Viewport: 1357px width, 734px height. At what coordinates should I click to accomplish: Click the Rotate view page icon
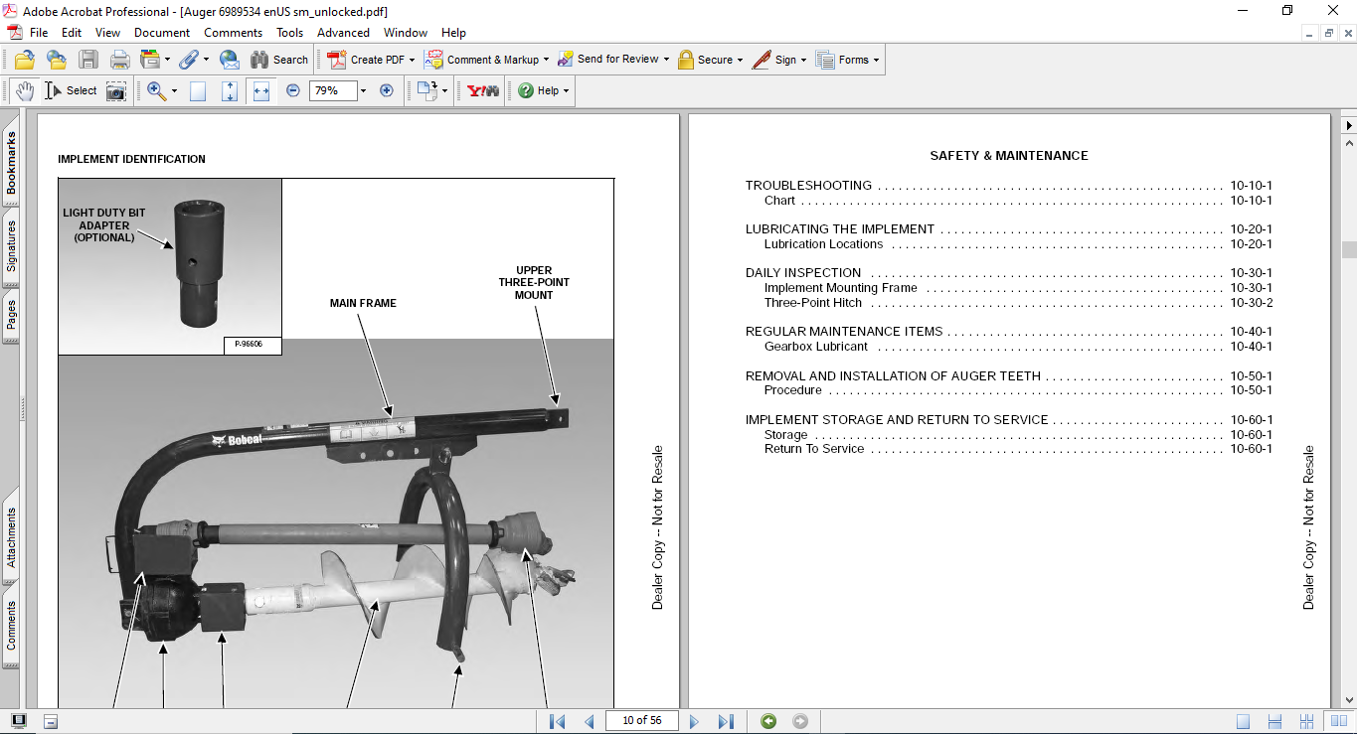426,90
